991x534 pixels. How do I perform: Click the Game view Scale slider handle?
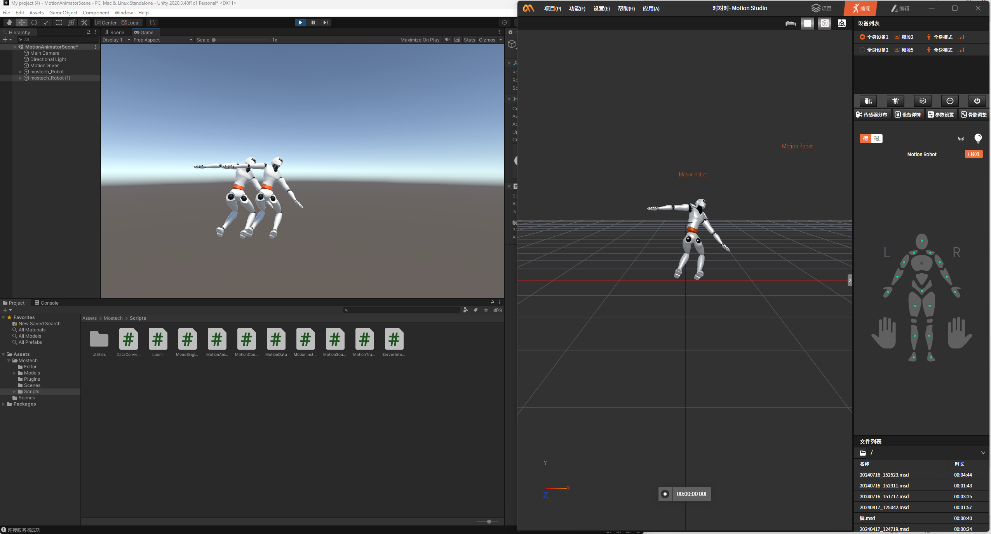[x=214, y=40]
